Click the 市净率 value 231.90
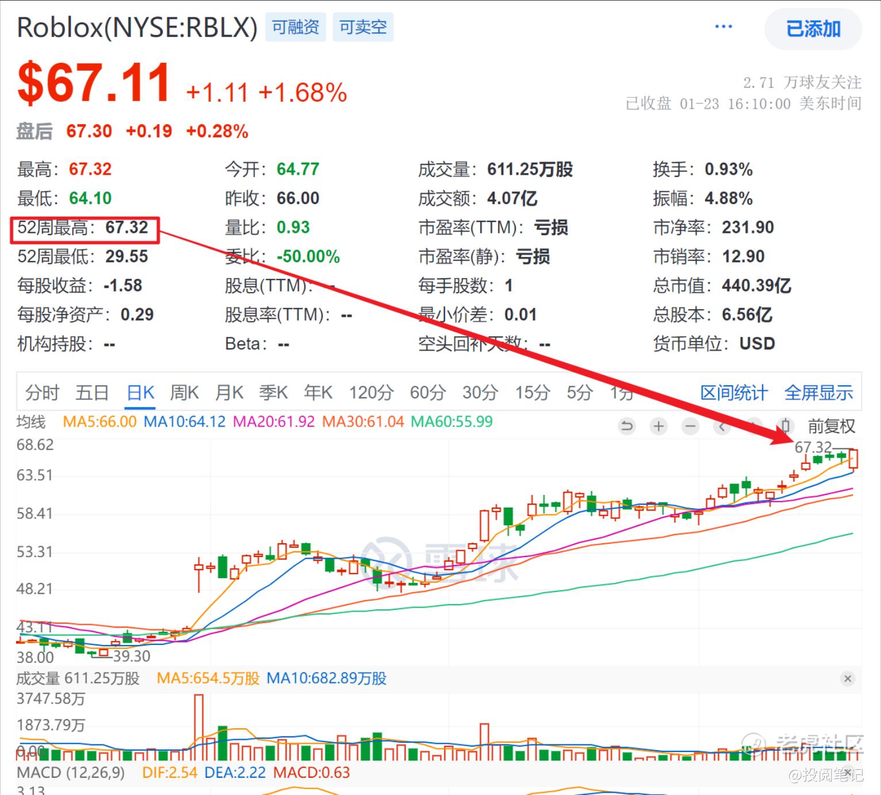The width and height of the screenshot is (881, 795). (748, 227)
